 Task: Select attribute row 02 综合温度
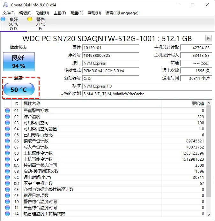[105, 117]
